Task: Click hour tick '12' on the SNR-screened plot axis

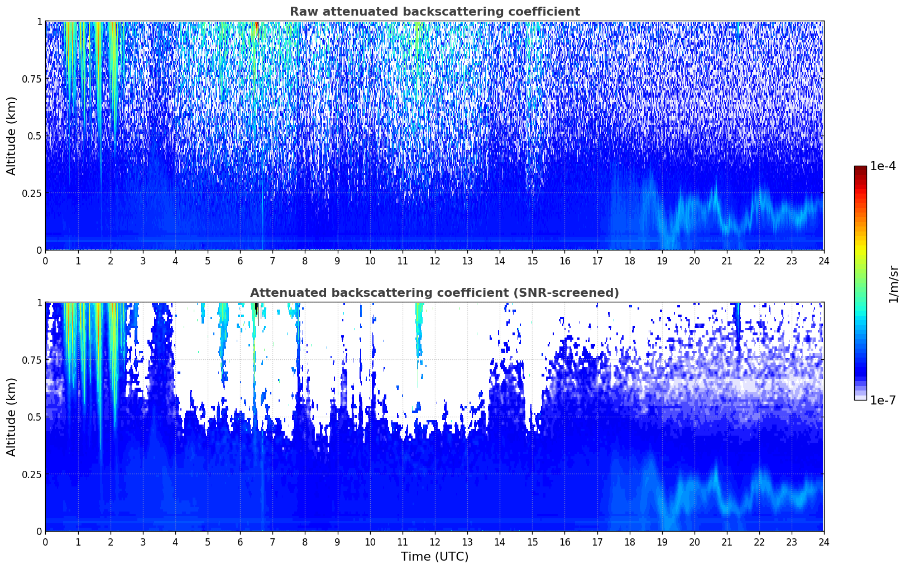Action: click(434, 542)
